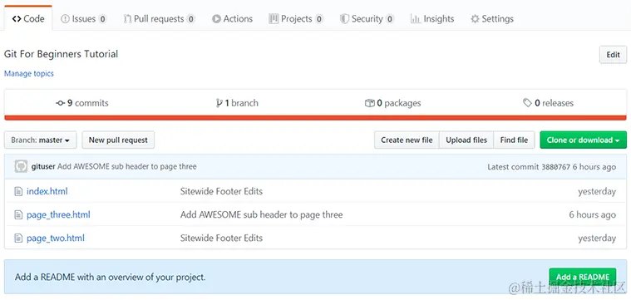Click the Pull requests count badge
Screen dimensions: 631x300
pos(190,19)
